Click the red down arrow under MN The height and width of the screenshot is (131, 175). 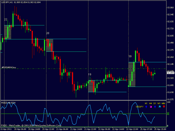point(164,106)
